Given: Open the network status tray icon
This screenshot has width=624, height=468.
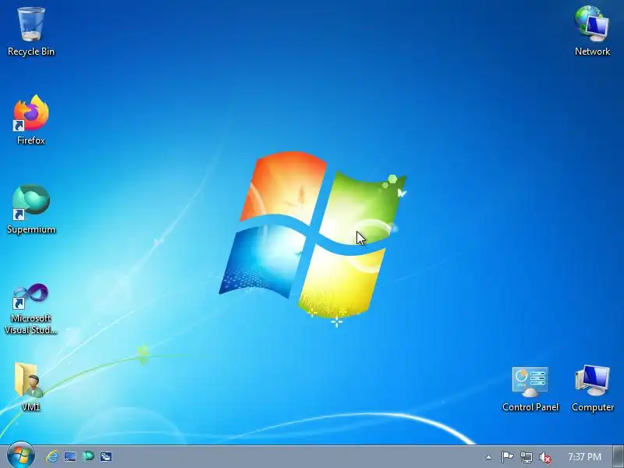Looking at the screenshot, I should 526,457.
